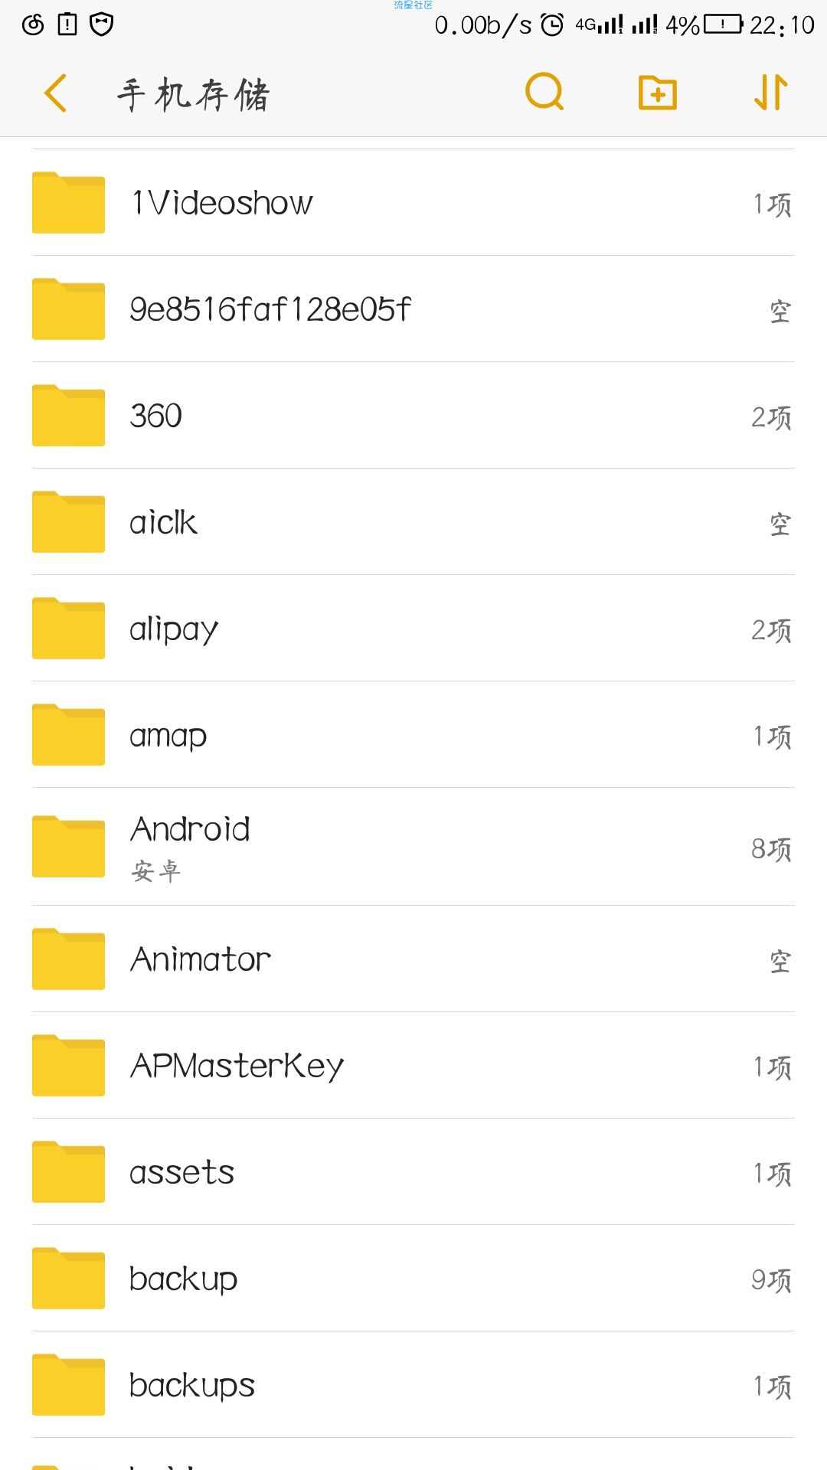The width and height of the screenshot is (827, 1470).
Task: Select the Animator folder
Action: point(413,959)
